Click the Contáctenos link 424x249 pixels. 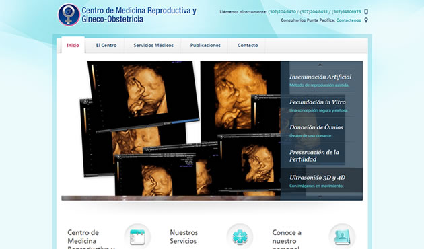click(x=349, y=20)
